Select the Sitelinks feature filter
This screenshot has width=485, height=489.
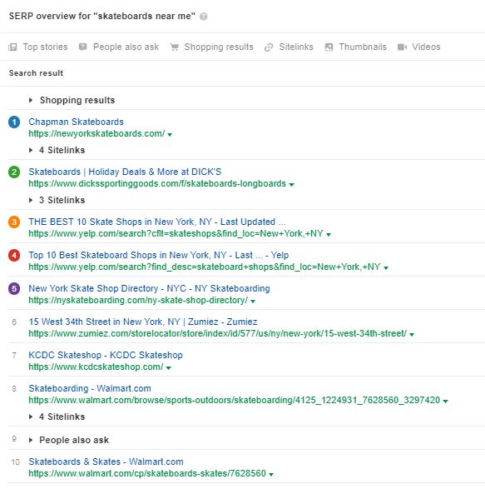tap(289, 47)
